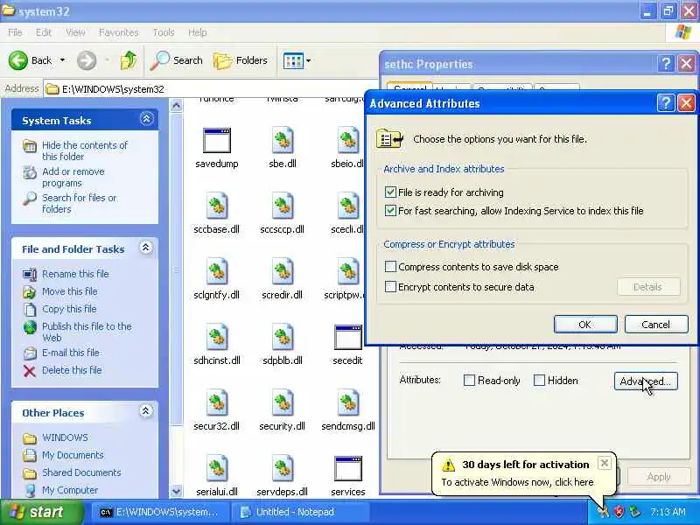700x525 pixels.
Task: Open the Help menu
Action: 197,32
